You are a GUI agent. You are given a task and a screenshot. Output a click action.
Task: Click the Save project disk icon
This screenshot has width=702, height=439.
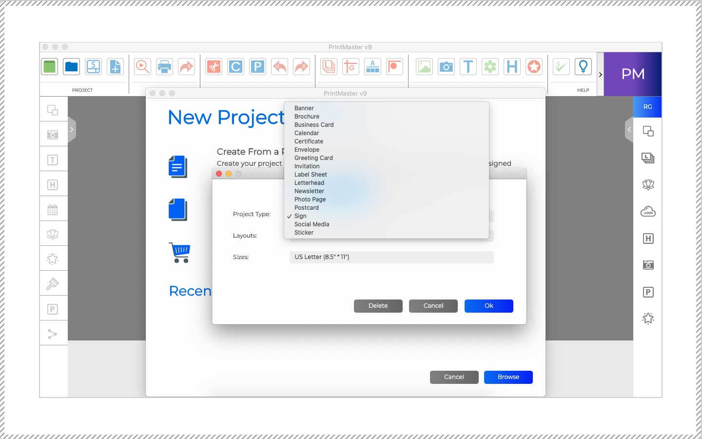93,66
